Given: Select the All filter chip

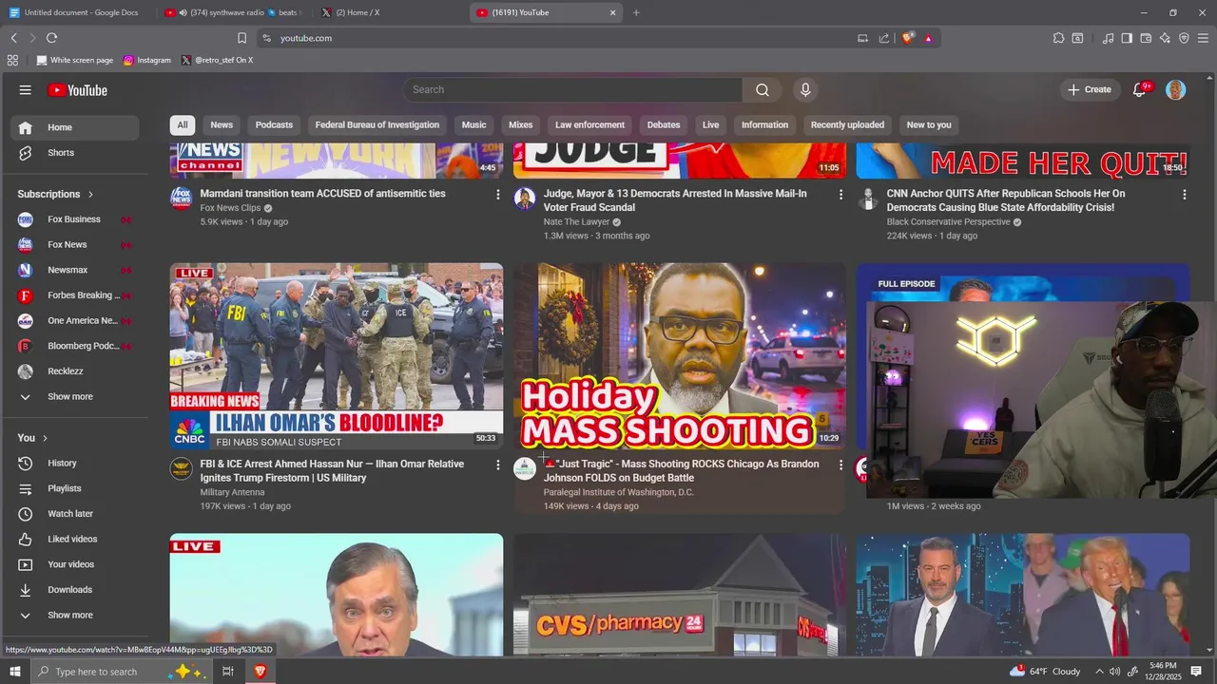Looking at the screenshot, I should click(x=183, y=125).
